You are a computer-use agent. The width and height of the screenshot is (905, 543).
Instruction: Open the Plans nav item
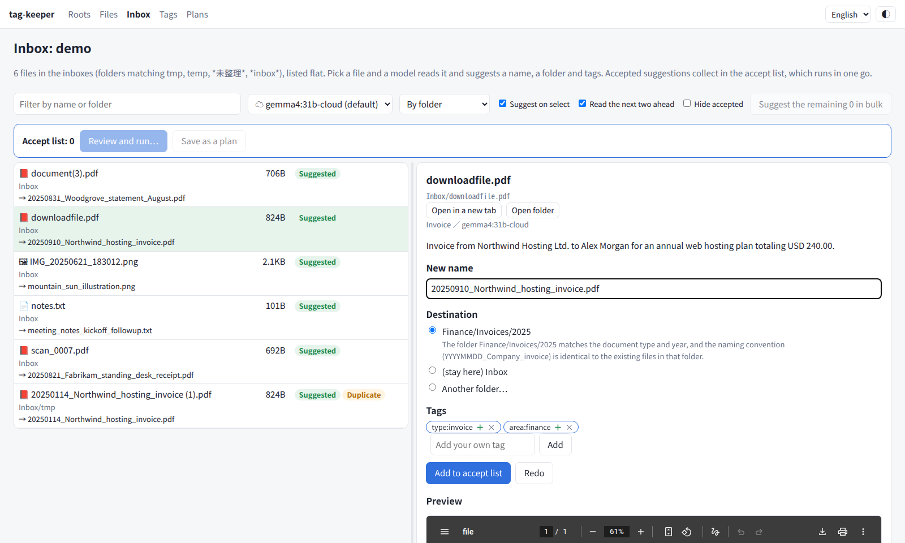(x=197, y=15)
